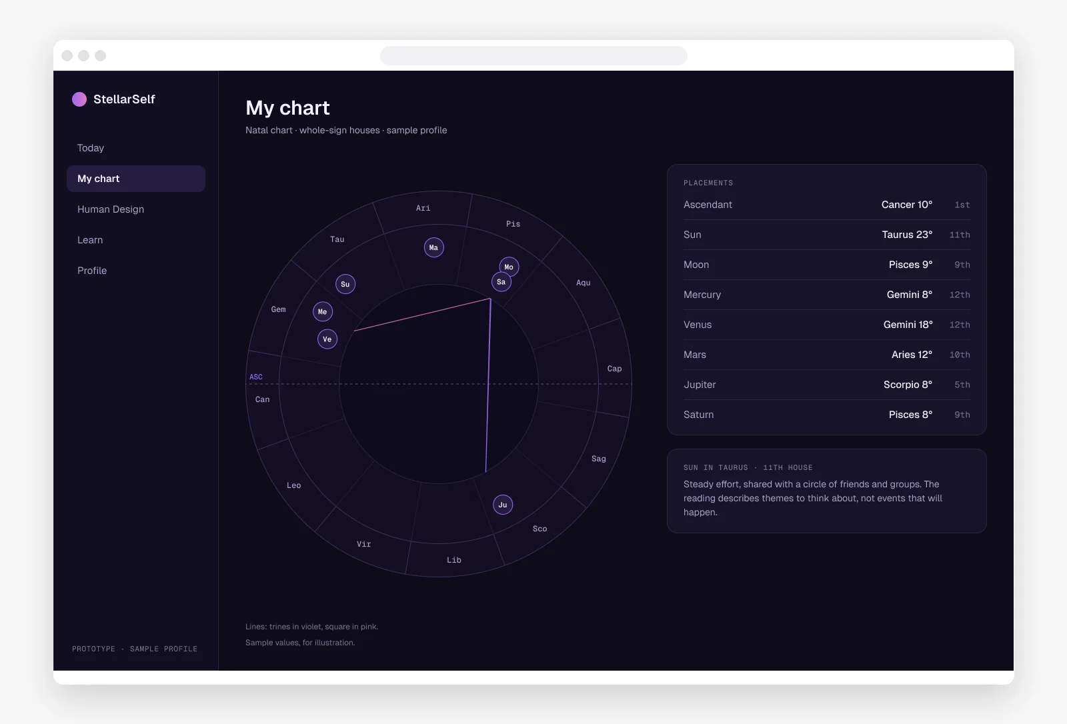
Task: Click the Gemini 8° value
Action: point(910,295)
